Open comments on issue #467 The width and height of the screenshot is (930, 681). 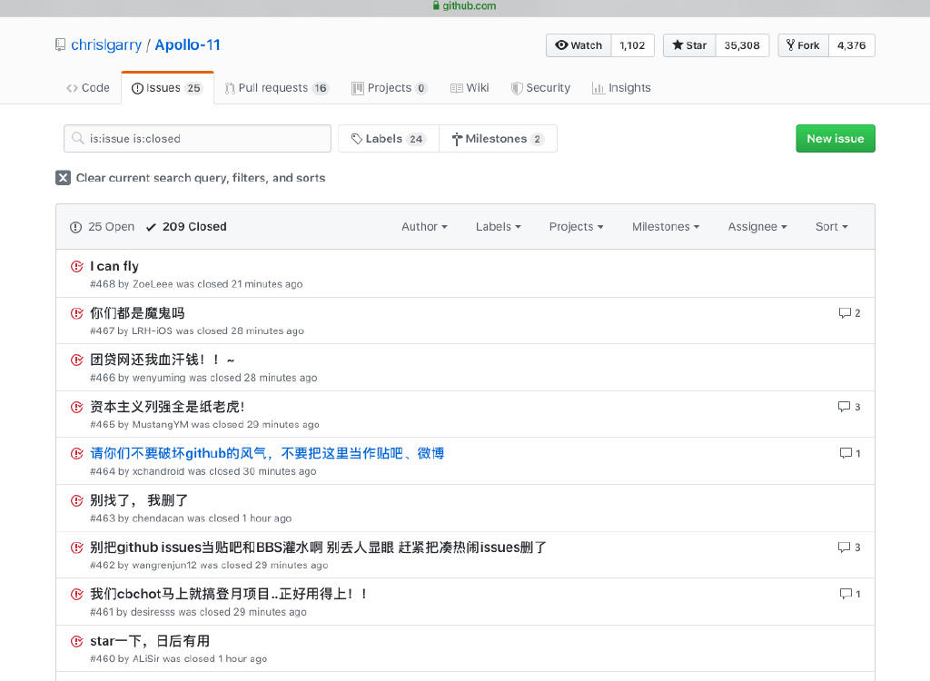849,313
